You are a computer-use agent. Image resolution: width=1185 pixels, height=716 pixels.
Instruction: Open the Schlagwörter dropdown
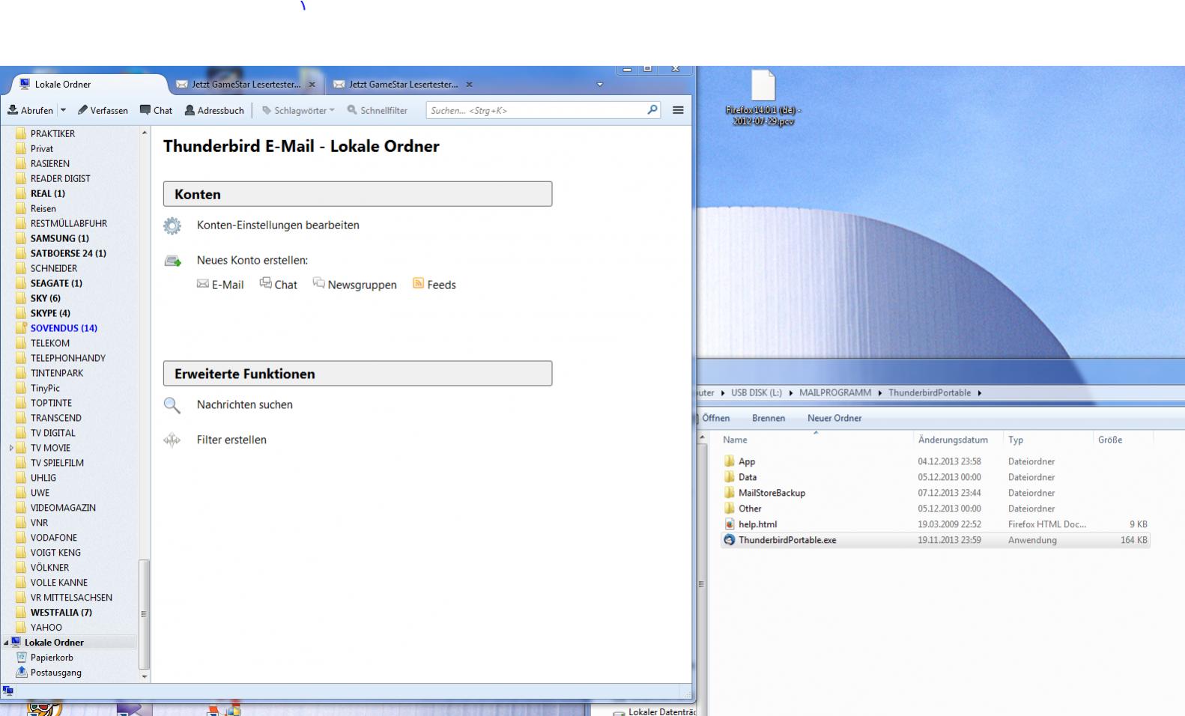pyautogui.click(x=298, y=110)
